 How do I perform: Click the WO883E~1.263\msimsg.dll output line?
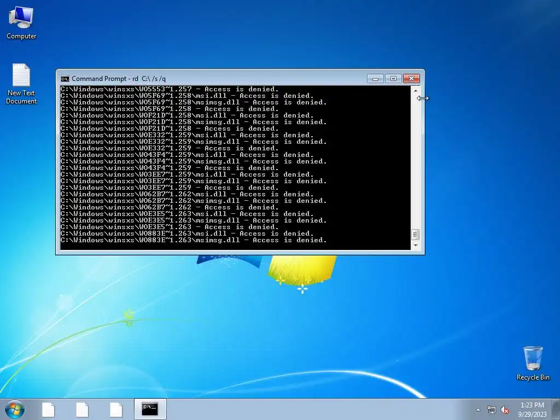[x=194, y=240]
